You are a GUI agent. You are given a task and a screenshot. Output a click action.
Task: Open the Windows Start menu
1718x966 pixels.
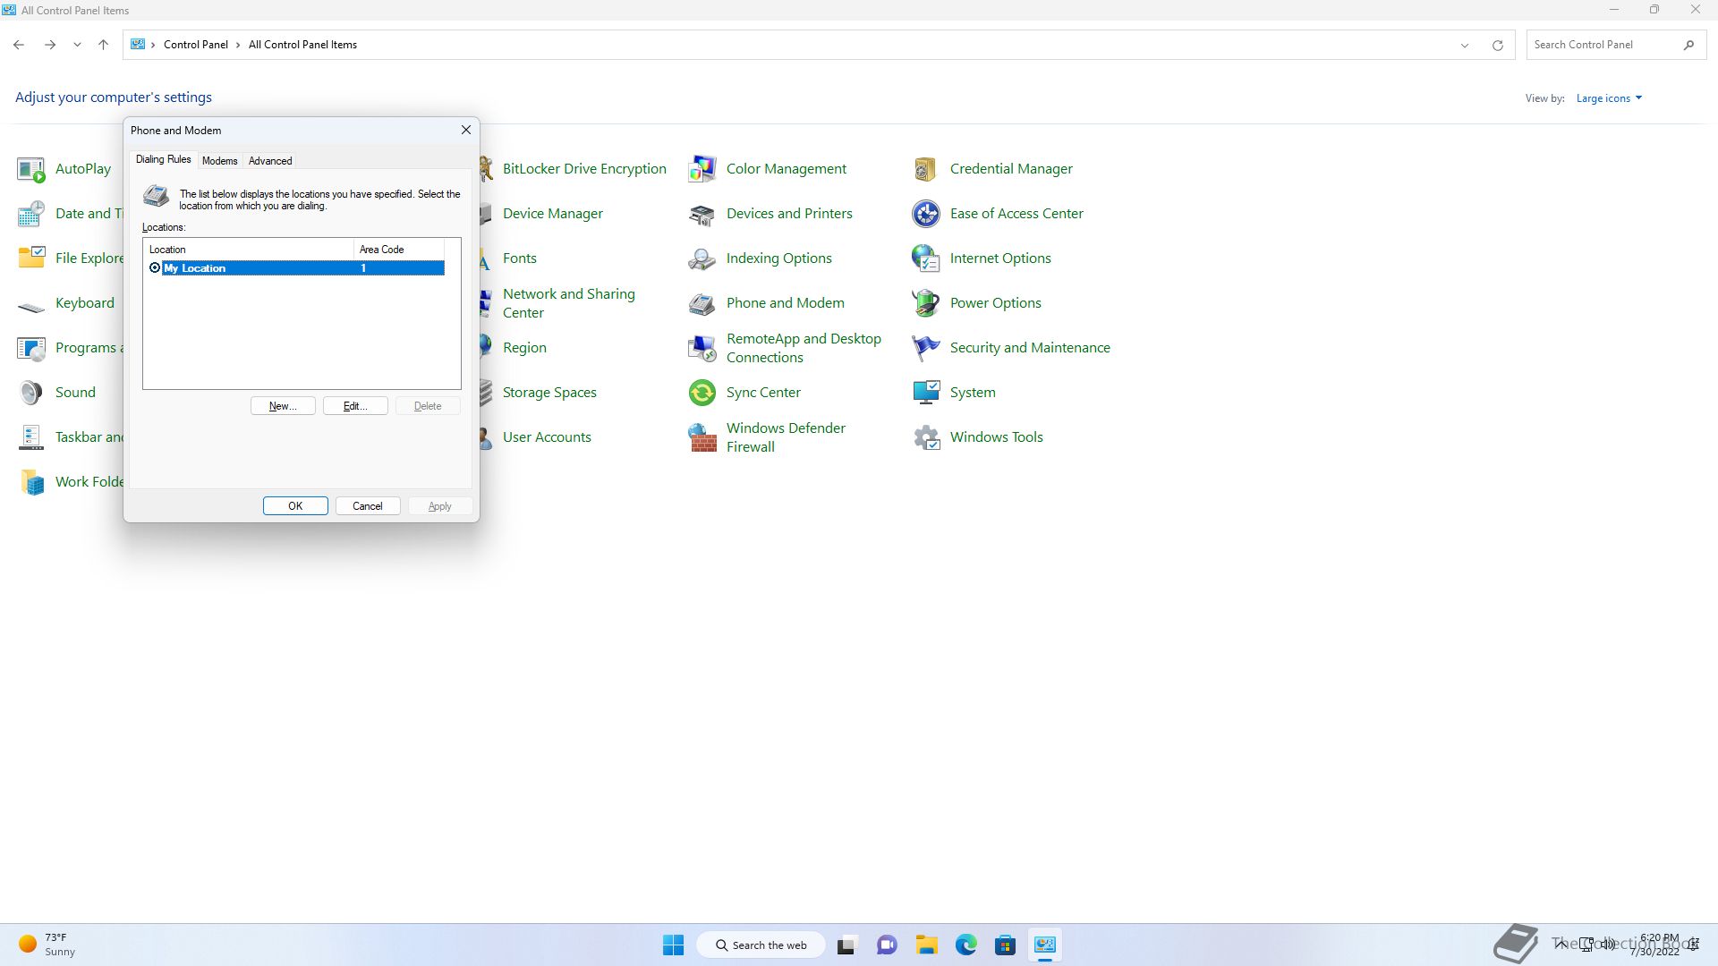tap(673, 945)
